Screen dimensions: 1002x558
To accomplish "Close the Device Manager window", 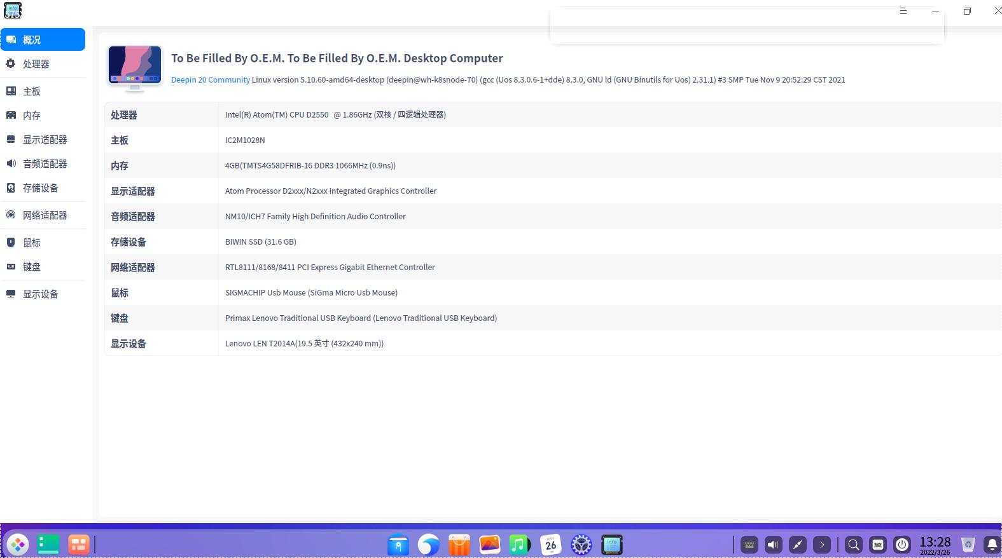I will tap(998, 11).
